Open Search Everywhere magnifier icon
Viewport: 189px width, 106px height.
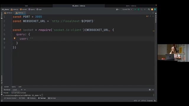click(149, 9)
